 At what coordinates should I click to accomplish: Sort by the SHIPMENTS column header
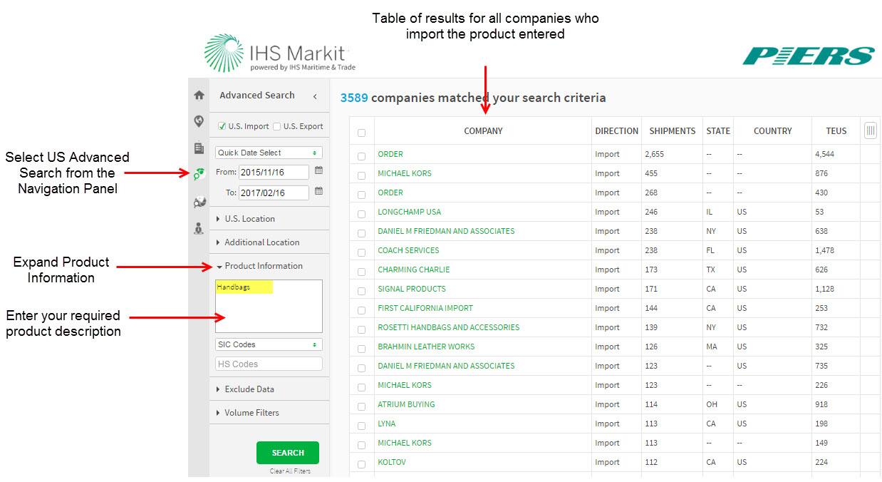point(672,131)
